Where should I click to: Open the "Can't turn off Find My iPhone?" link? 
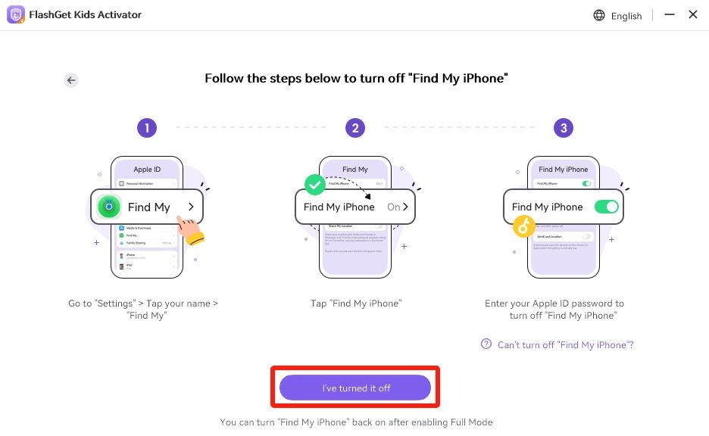pos(565,344)
